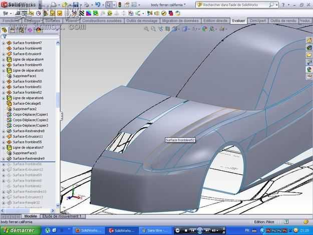The width and height of the screenshot is (313, 235).
Task: Click Zoom to area magnifier icon
Action: tap(153, 29)
